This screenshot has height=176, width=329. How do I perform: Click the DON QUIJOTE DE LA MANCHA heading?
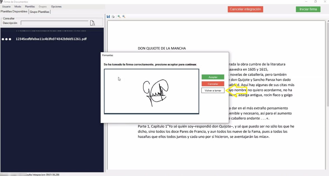pos(162,48)
